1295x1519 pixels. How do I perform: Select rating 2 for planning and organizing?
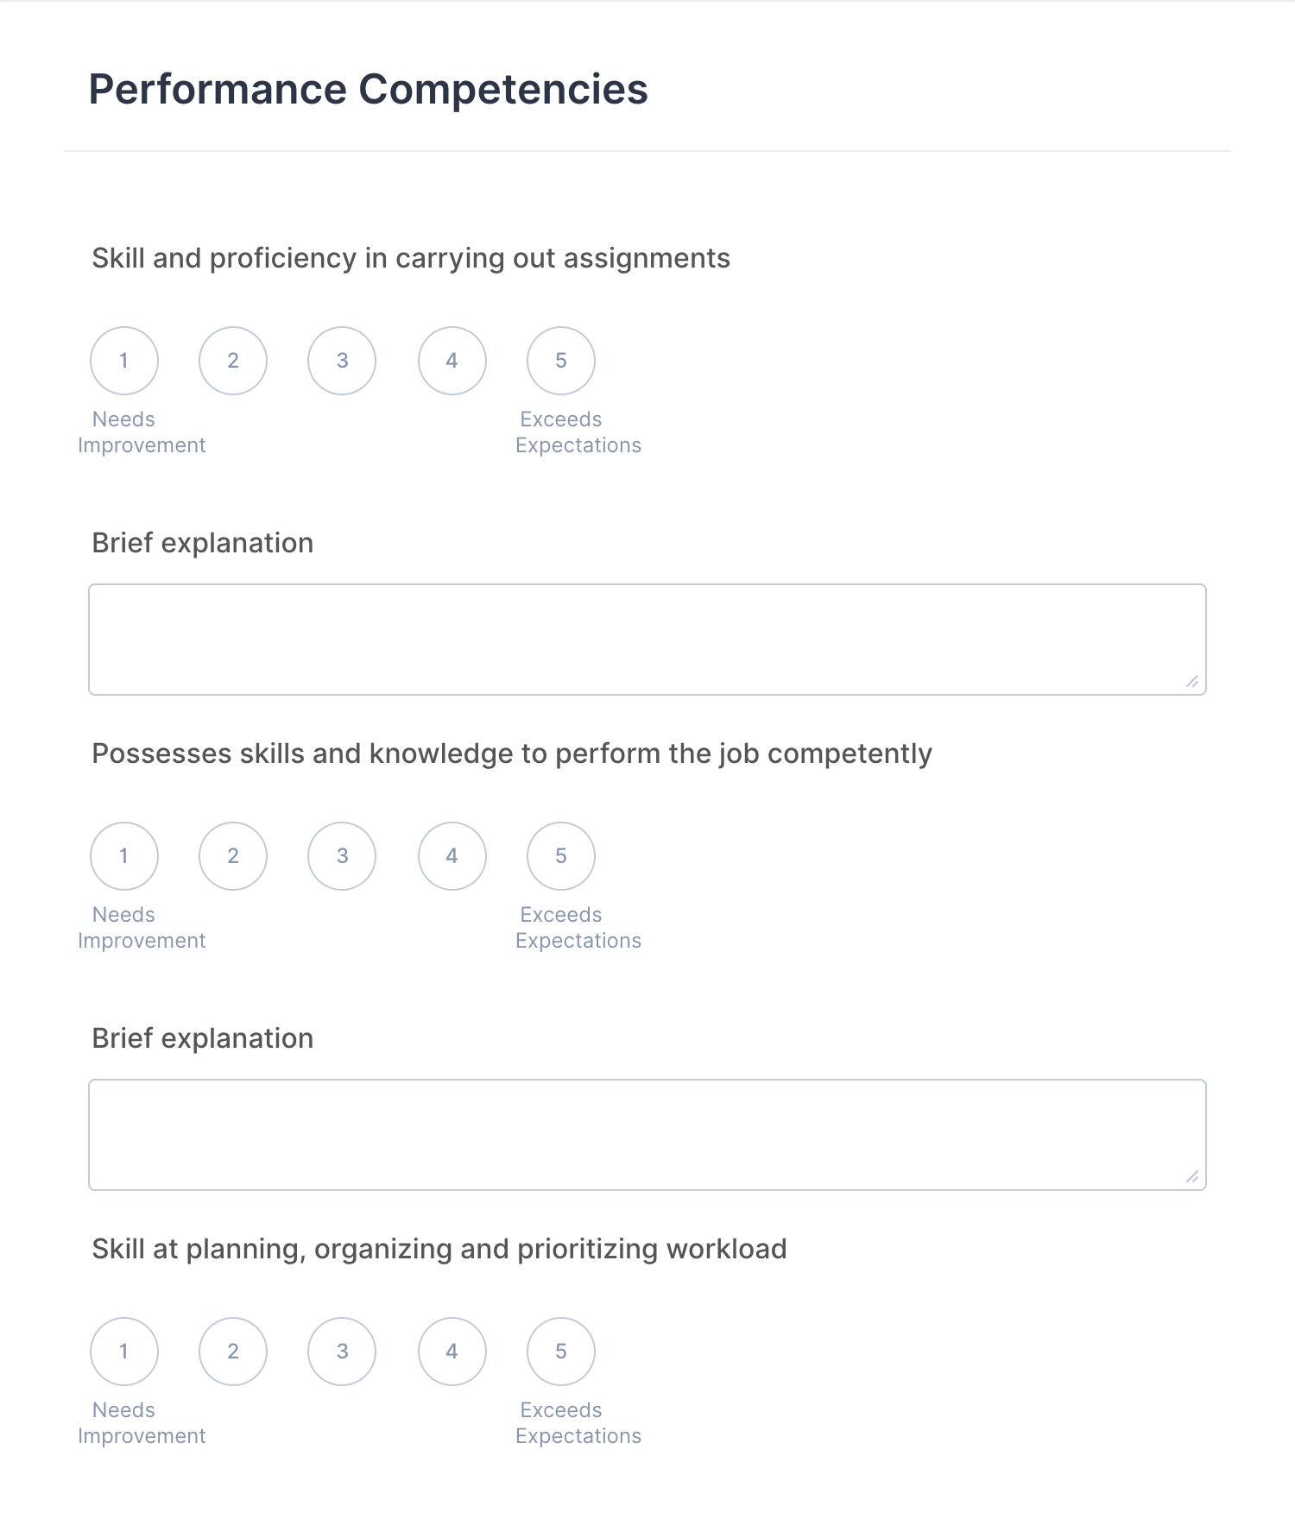pos(233,1352)
